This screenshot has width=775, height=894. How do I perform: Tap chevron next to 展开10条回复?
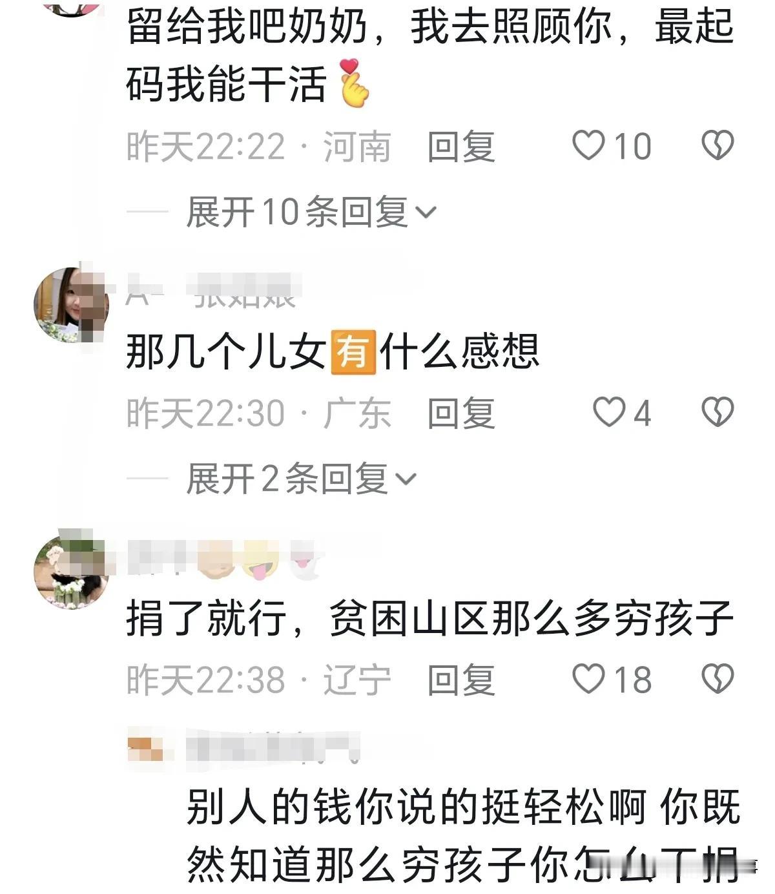tap(426, 213)
